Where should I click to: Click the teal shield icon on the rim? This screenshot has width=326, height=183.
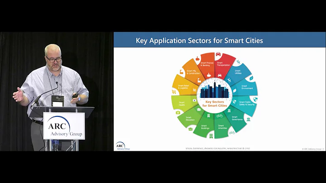255,99
